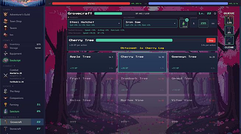Open the Town Shop icon

(x=6, y=21)
